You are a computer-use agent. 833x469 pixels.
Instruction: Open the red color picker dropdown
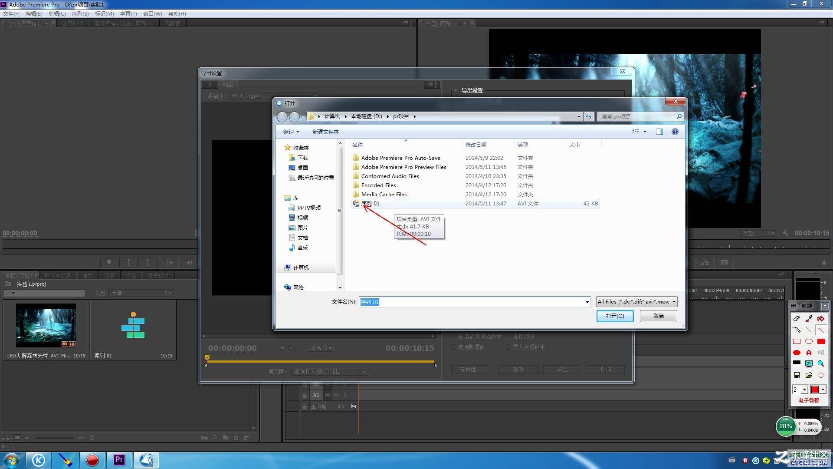click(823, 390)
